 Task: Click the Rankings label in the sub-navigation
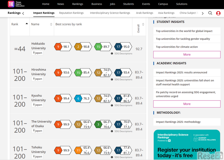click(14, 13)
